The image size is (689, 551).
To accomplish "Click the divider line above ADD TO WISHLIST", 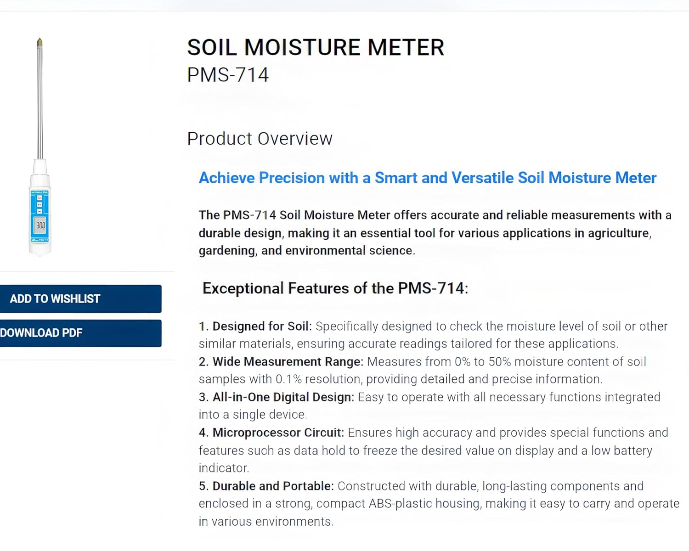I will tap(87, 272).
